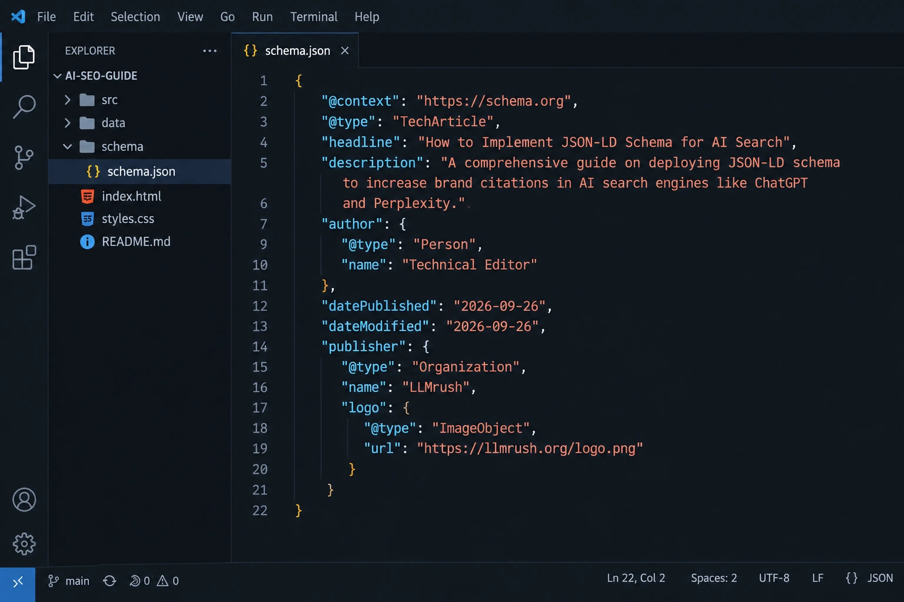Click the Ln 22, Col 2 position indicator

click(636, 578)
